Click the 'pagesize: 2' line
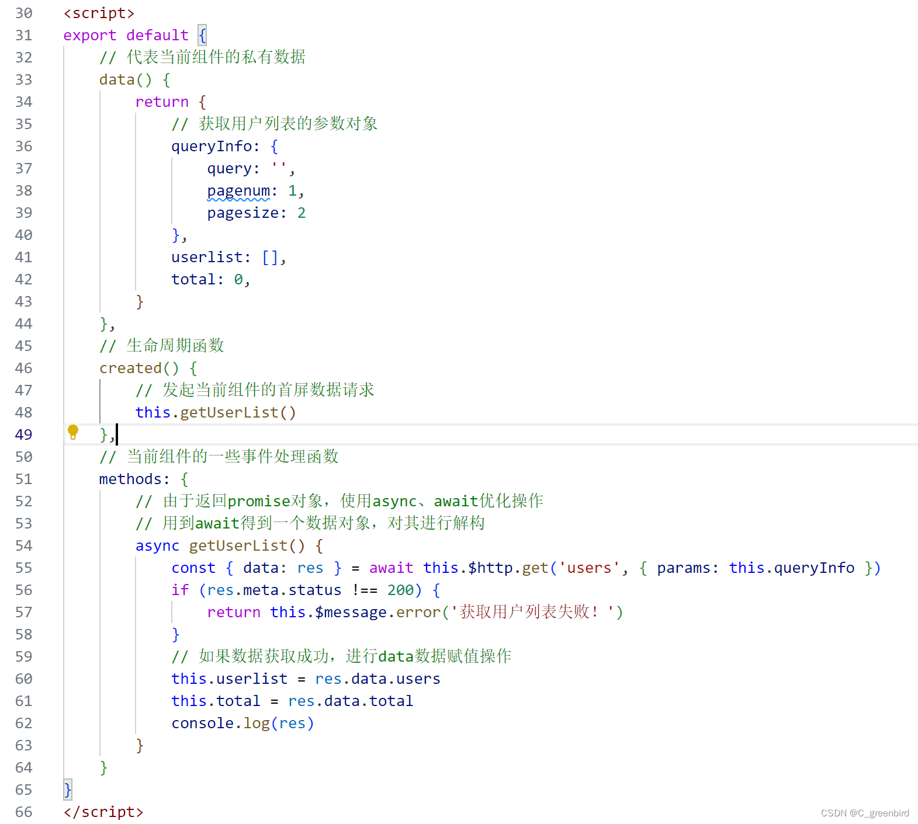Viewport: 918px width, 824px height. [x=257, y=213]
